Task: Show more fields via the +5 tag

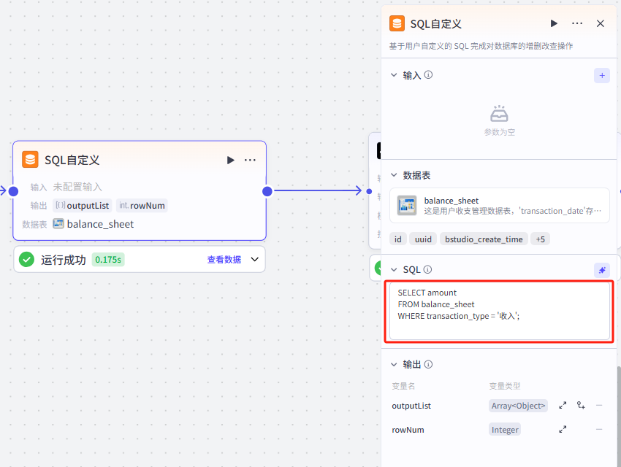Action: click(x=540, y=239)
